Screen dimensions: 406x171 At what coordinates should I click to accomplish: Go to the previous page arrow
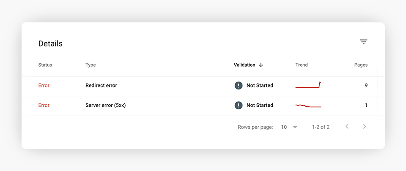[347, 127]
